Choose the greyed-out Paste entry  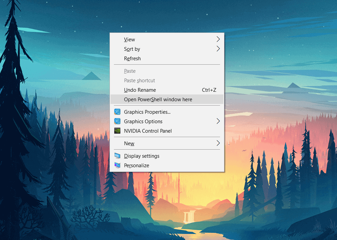[167, 71]
